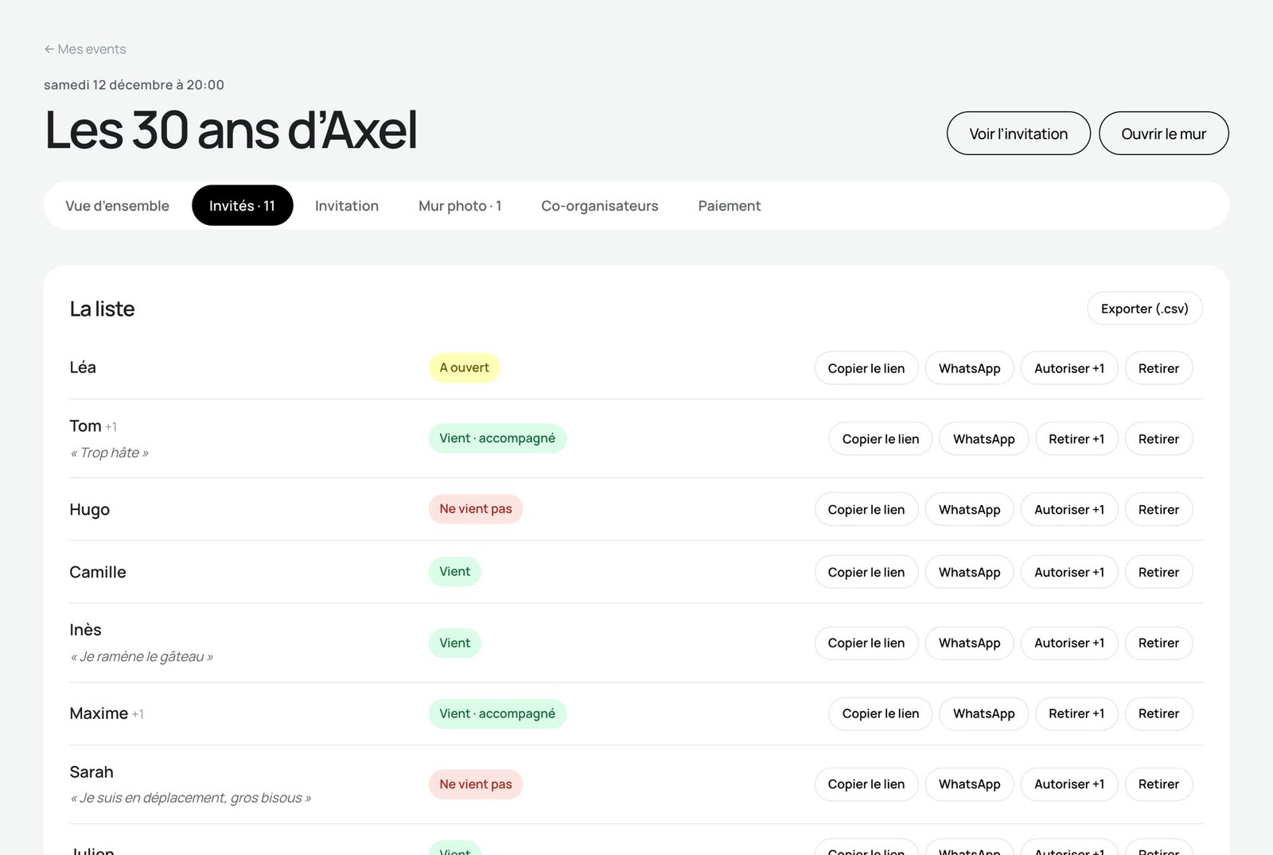The image size is (1273, 855).
Task: Allow a +1 for Camille
Action: (1069, 573)
